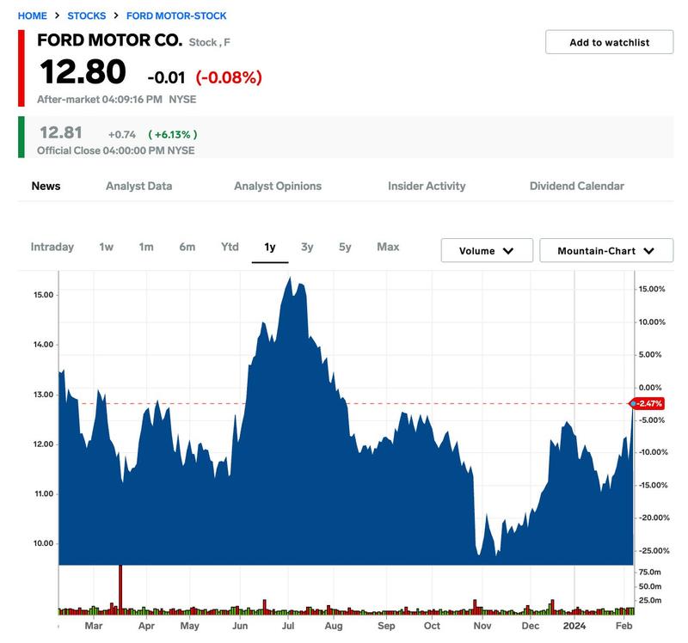The image size is (688, 643).
Task: Go to the STOCKS breadcrumb link
Action: click(x=87, y=15)
